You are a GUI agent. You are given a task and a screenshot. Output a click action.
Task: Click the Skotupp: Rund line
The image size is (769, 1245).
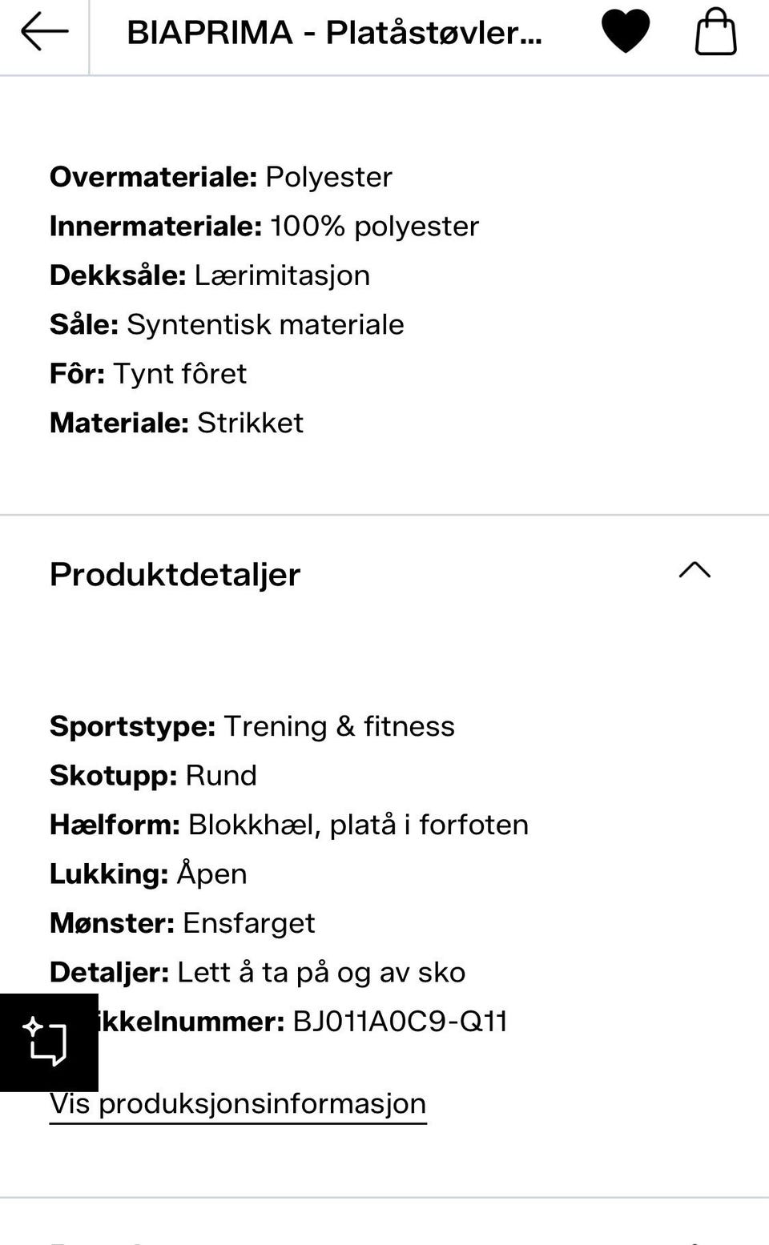(x=153, y=776)
